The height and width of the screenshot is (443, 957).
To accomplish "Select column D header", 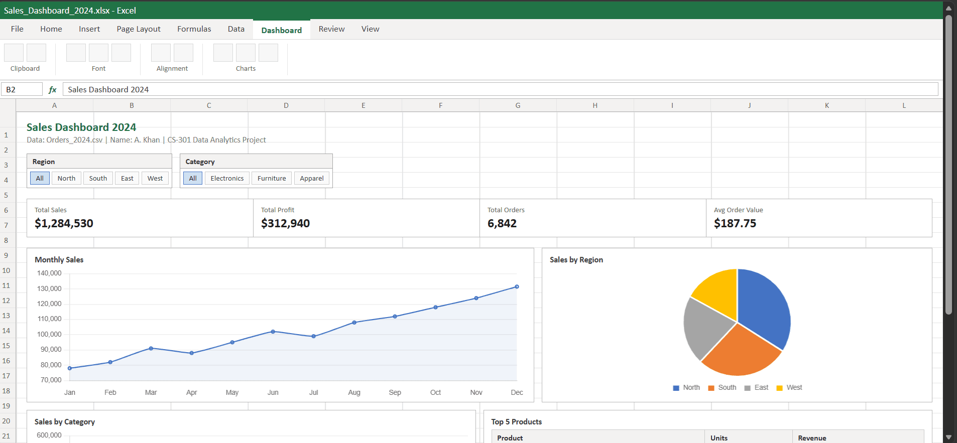I will click(x=286, y=105).
